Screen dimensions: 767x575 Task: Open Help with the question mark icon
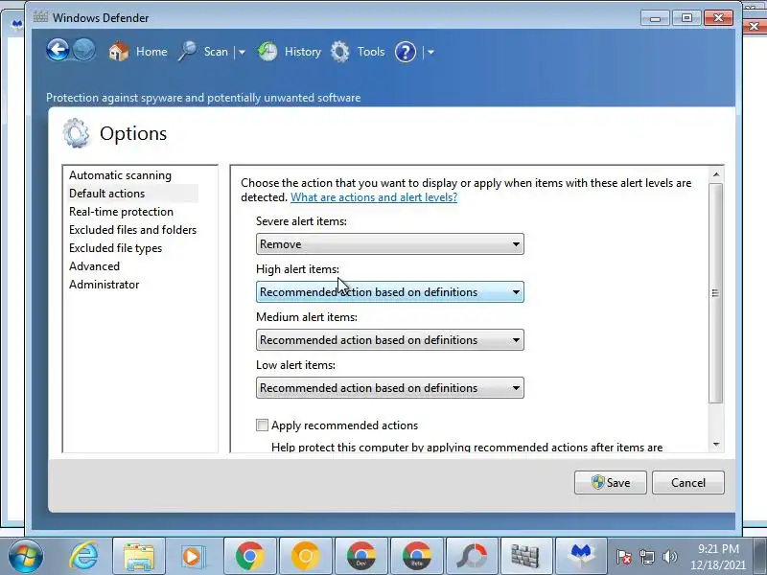(405, 52)
